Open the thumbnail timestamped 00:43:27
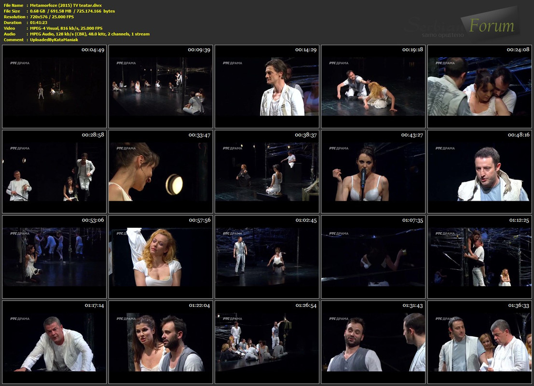Viewport: 534px width, 386px height. click(373, 172)
